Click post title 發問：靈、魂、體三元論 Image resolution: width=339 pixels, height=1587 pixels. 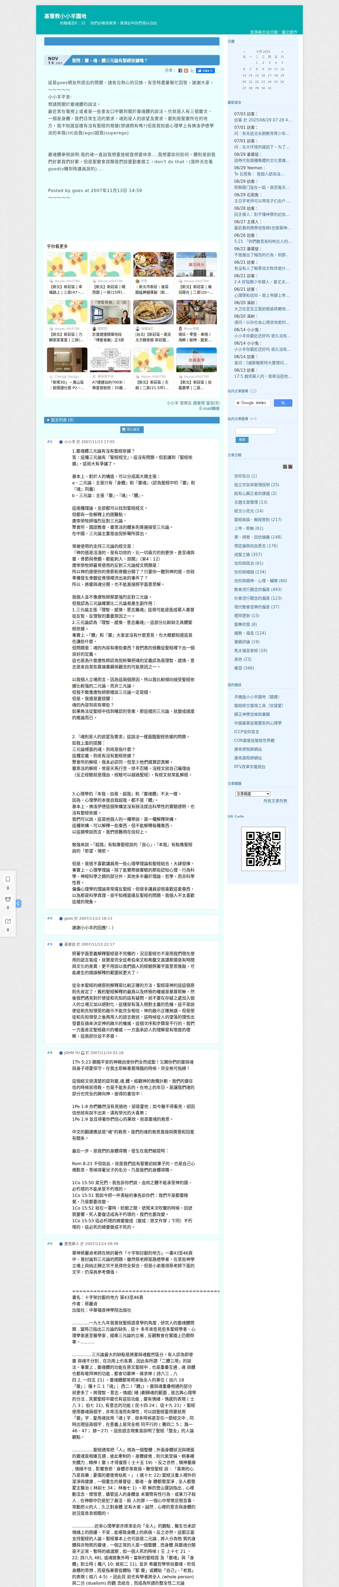110,60
